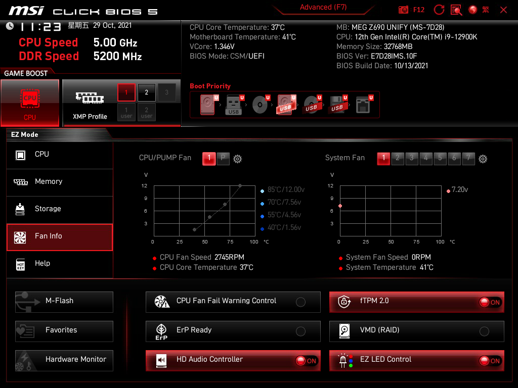Viewport: 518px width, 388px height.
Task: Select System Fan 2
Action: coord(398,158)
